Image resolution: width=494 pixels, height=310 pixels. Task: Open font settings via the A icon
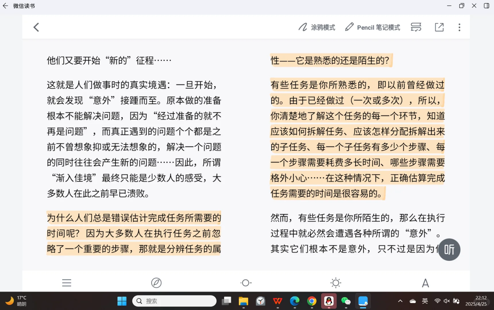[425, 283]
